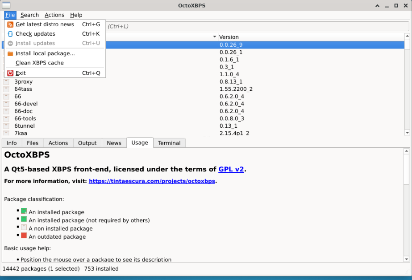
Task: Switch to the Actions tab
Action: pos(58,143)
